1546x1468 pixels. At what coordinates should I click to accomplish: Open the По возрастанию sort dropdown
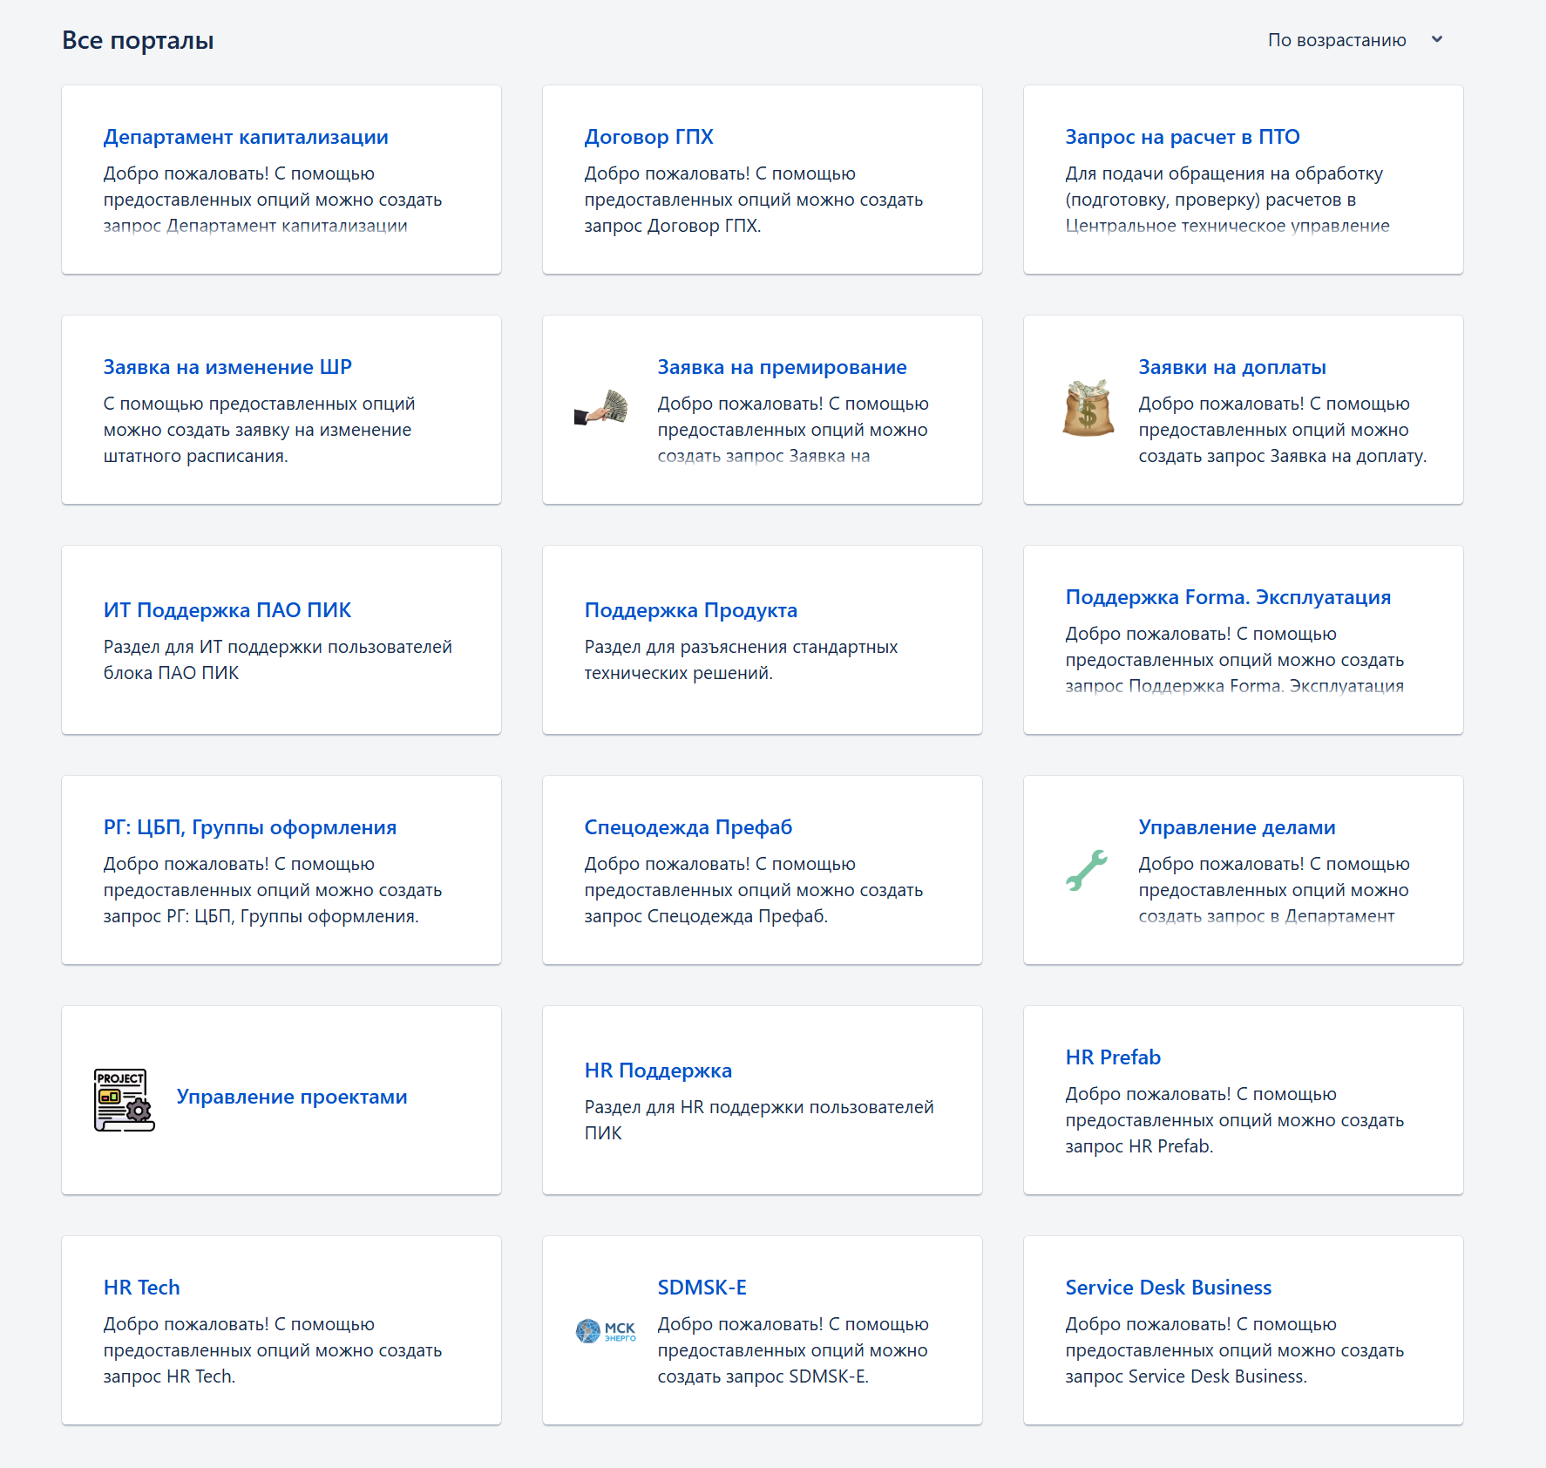(x=1355, y=40)
